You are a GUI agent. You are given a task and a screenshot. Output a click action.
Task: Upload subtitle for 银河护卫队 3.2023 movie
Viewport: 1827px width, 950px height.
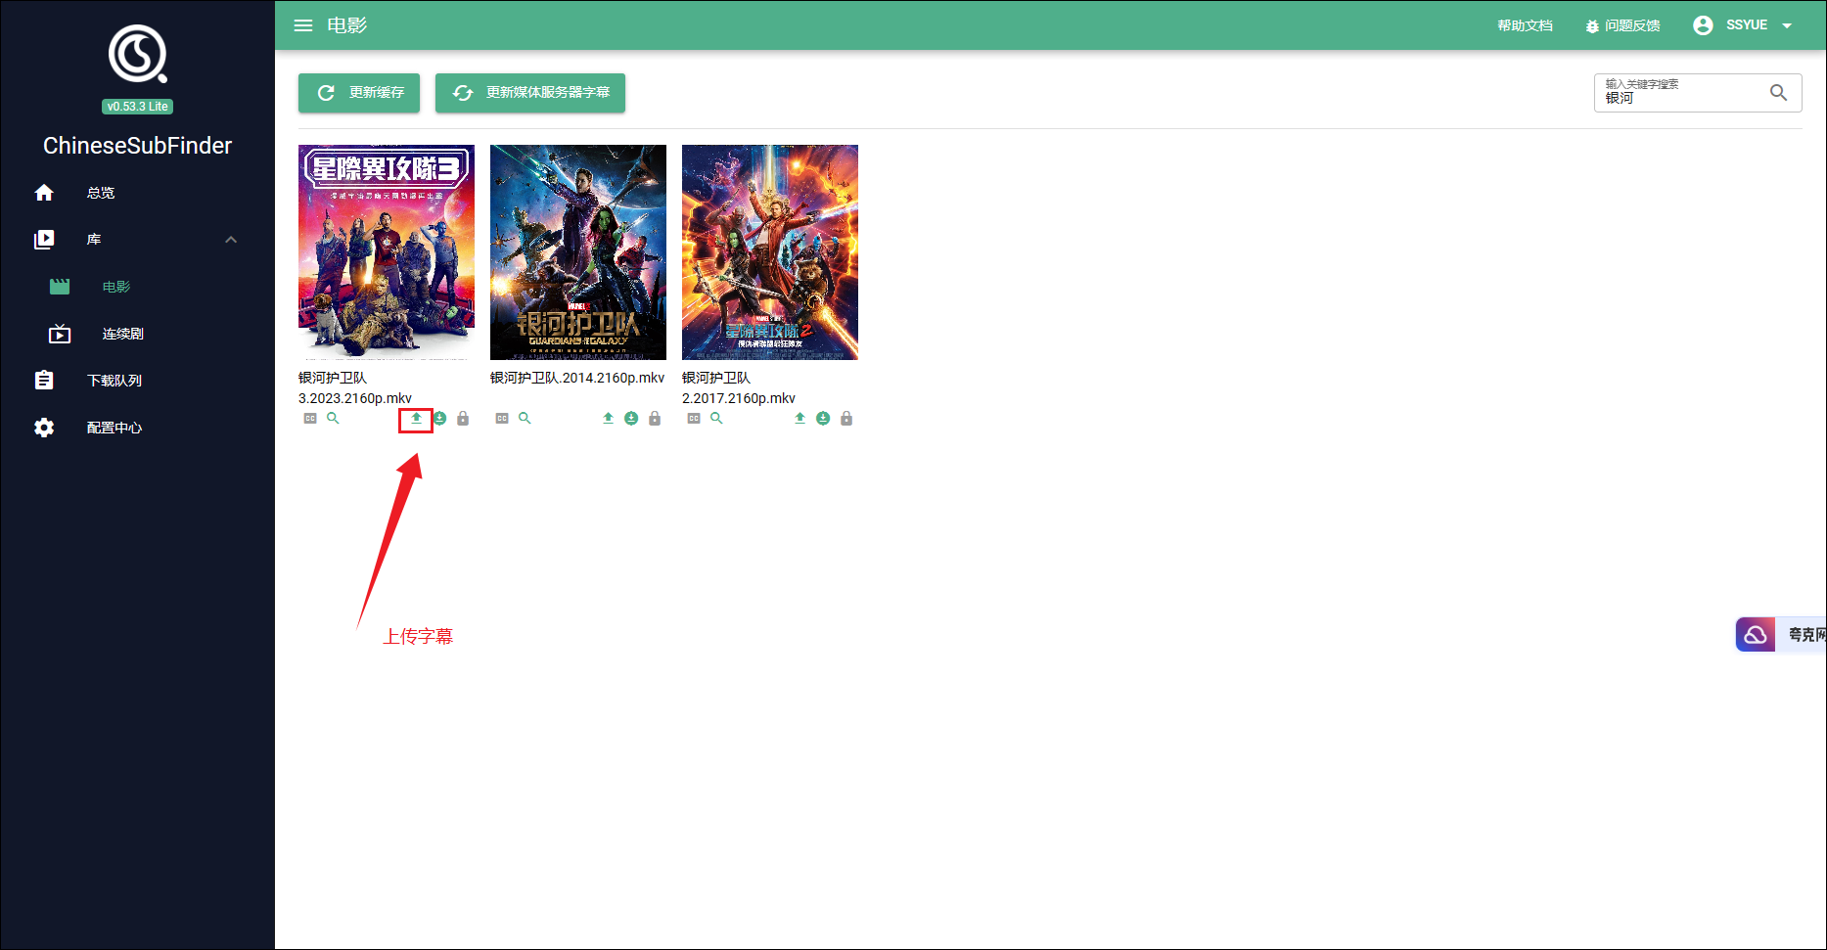pyautogui.click(x=416, y=419)
